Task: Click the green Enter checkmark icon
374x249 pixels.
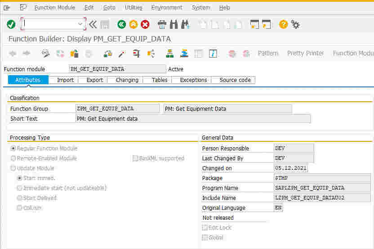Action: tap(11, 24)
